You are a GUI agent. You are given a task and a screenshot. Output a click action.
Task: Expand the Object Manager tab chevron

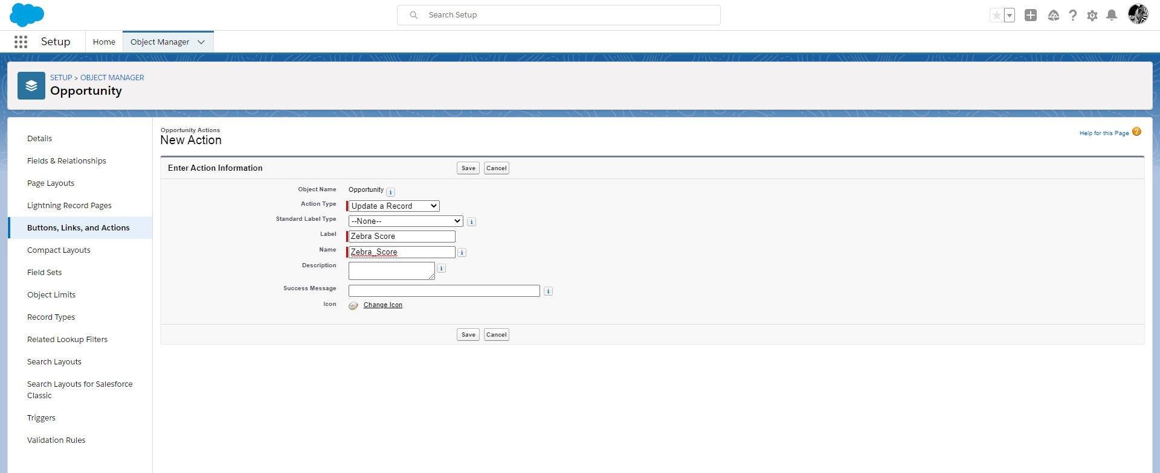[201, 42]
